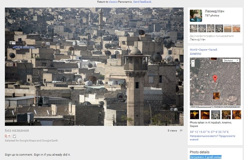Open the Алеппо location link
Screen dimensions: 244x160
point(196,54)
